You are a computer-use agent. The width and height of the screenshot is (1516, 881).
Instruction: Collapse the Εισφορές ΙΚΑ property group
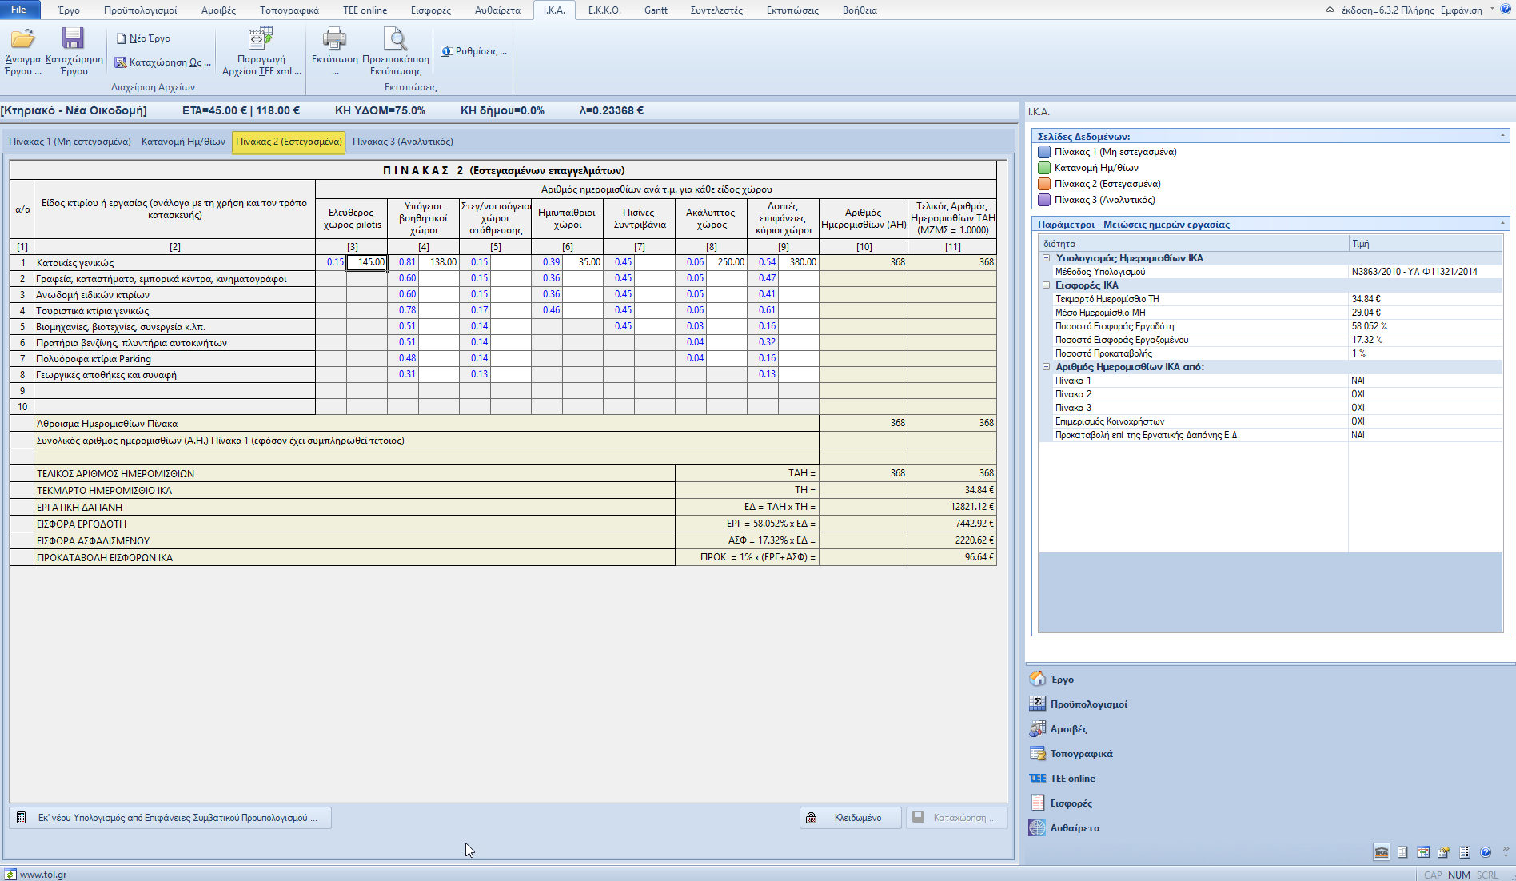point(1046,285)
